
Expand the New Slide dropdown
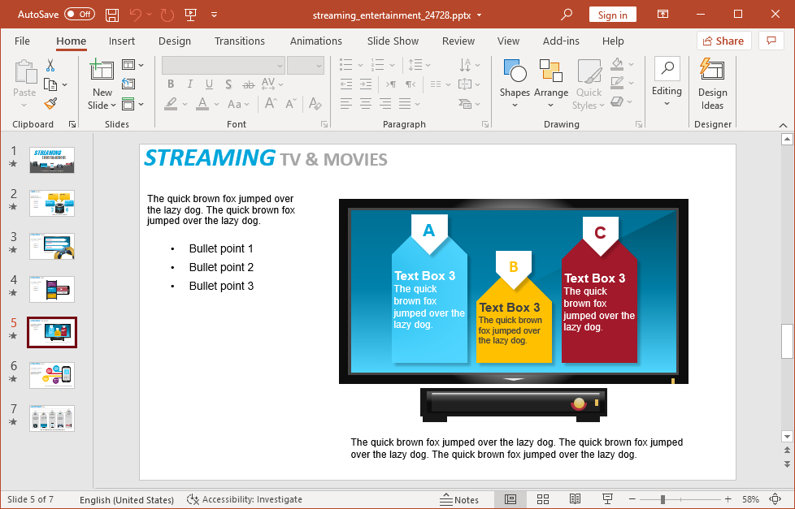click(x=102, y=105)
